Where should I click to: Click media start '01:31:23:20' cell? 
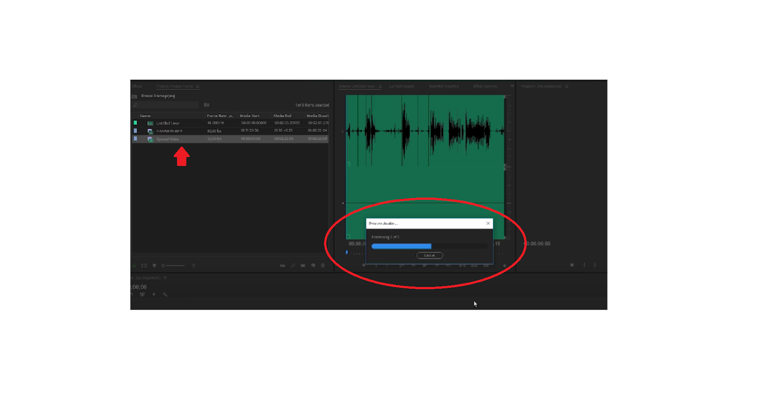click(250, 131)
